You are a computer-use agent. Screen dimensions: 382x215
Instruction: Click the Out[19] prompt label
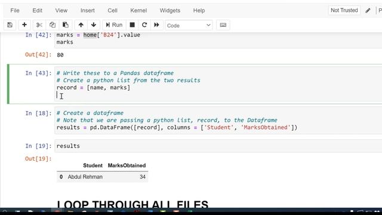(x=38, y=159)
